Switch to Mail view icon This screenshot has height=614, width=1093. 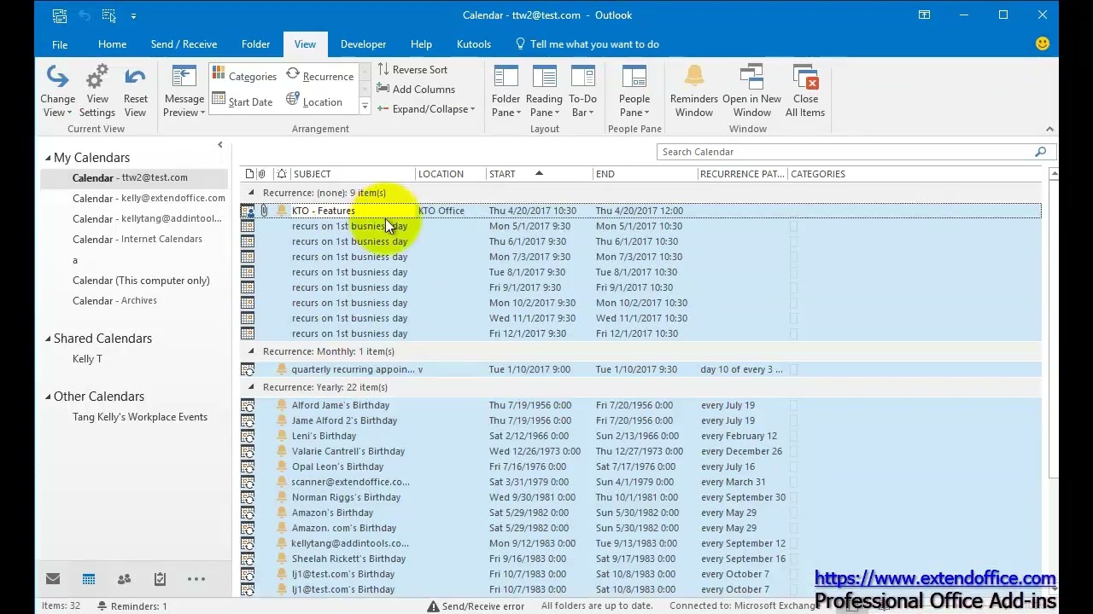53,579
